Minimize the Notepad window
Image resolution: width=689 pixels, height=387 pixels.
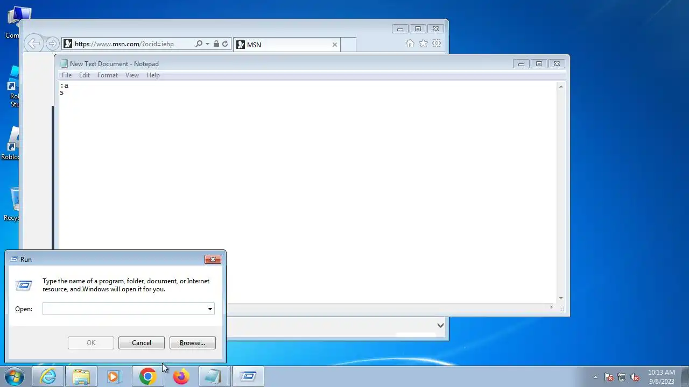[x=521, y=63]
